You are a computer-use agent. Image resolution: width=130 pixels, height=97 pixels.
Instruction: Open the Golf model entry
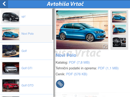(x=27, y=51)
